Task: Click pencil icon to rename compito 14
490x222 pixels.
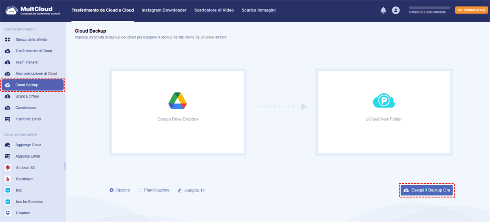Action: pos(180,190)
